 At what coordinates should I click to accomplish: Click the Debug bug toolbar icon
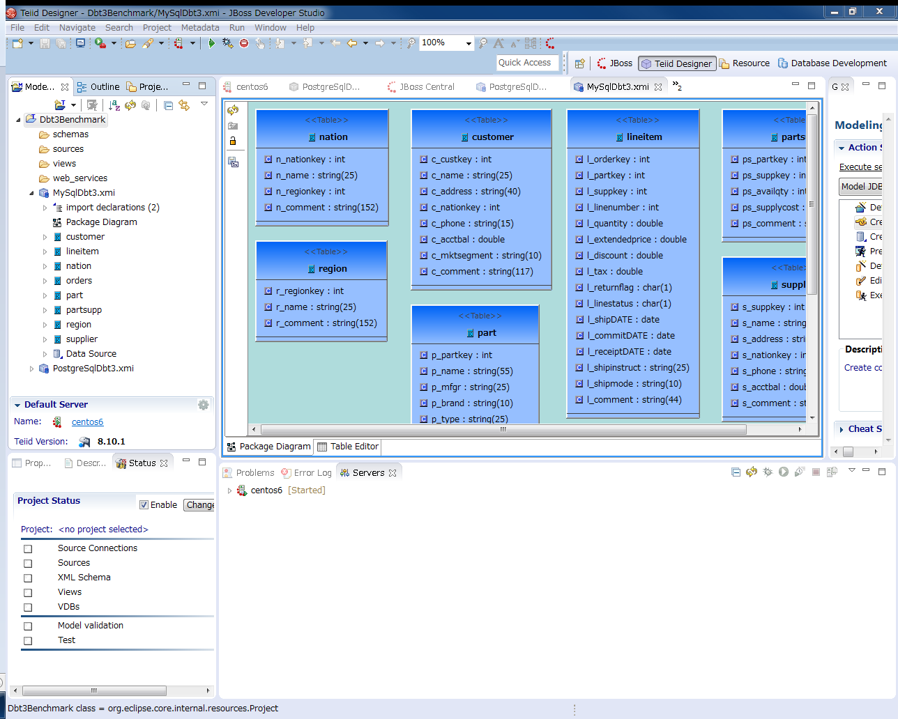click(x=227, y=43)
